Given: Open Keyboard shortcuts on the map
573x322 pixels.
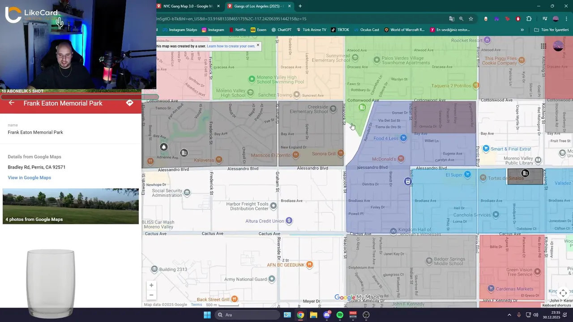Looking at the screenshot, I should click(556, 305).
